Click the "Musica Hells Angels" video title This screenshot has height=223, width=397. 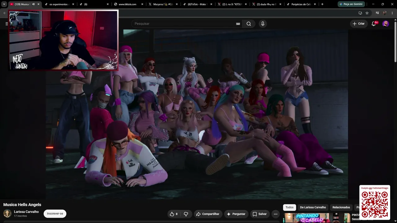pyautogui.click(x=22, y=205)
